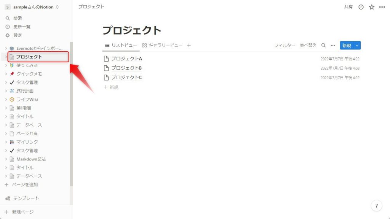Viewport: 390px width, 219px height.
Task: Open the page history clock icon
Action: click(x=361, y=7)
